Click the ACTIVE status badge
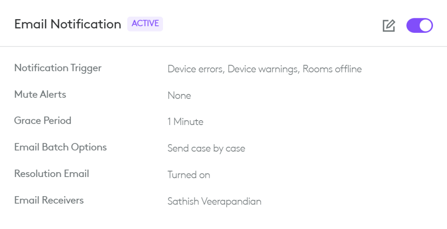The width and height of the screenshot is (447, 229). click(145, 24)
